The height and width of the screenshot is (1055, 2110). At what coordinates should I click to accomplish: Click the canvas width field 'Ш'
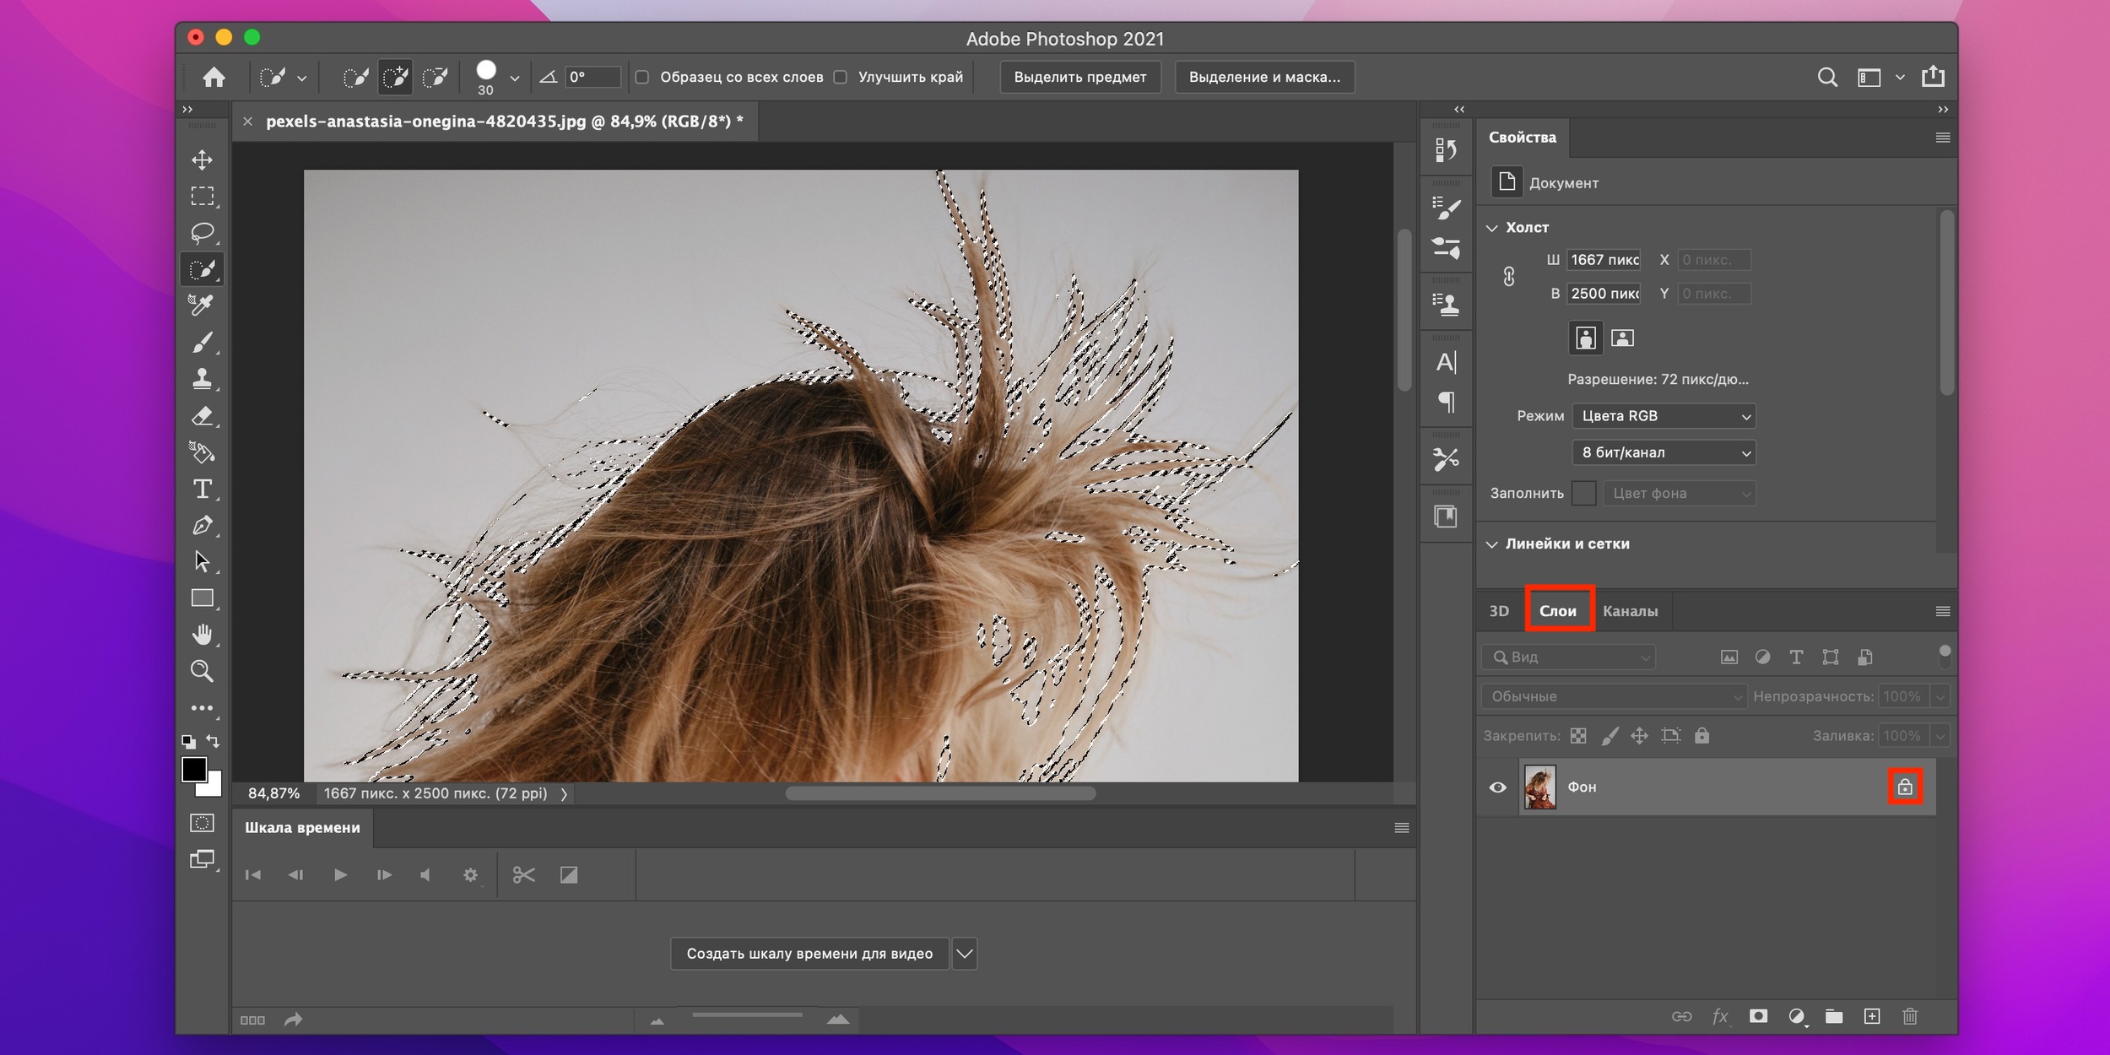[1603, 260]
